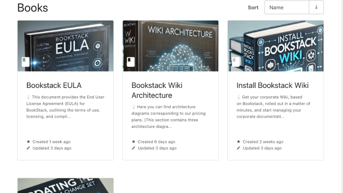Click 'Created 2 weeks ago' text
The height and width of the screenshot is (193, 343).
coord(263,142)
